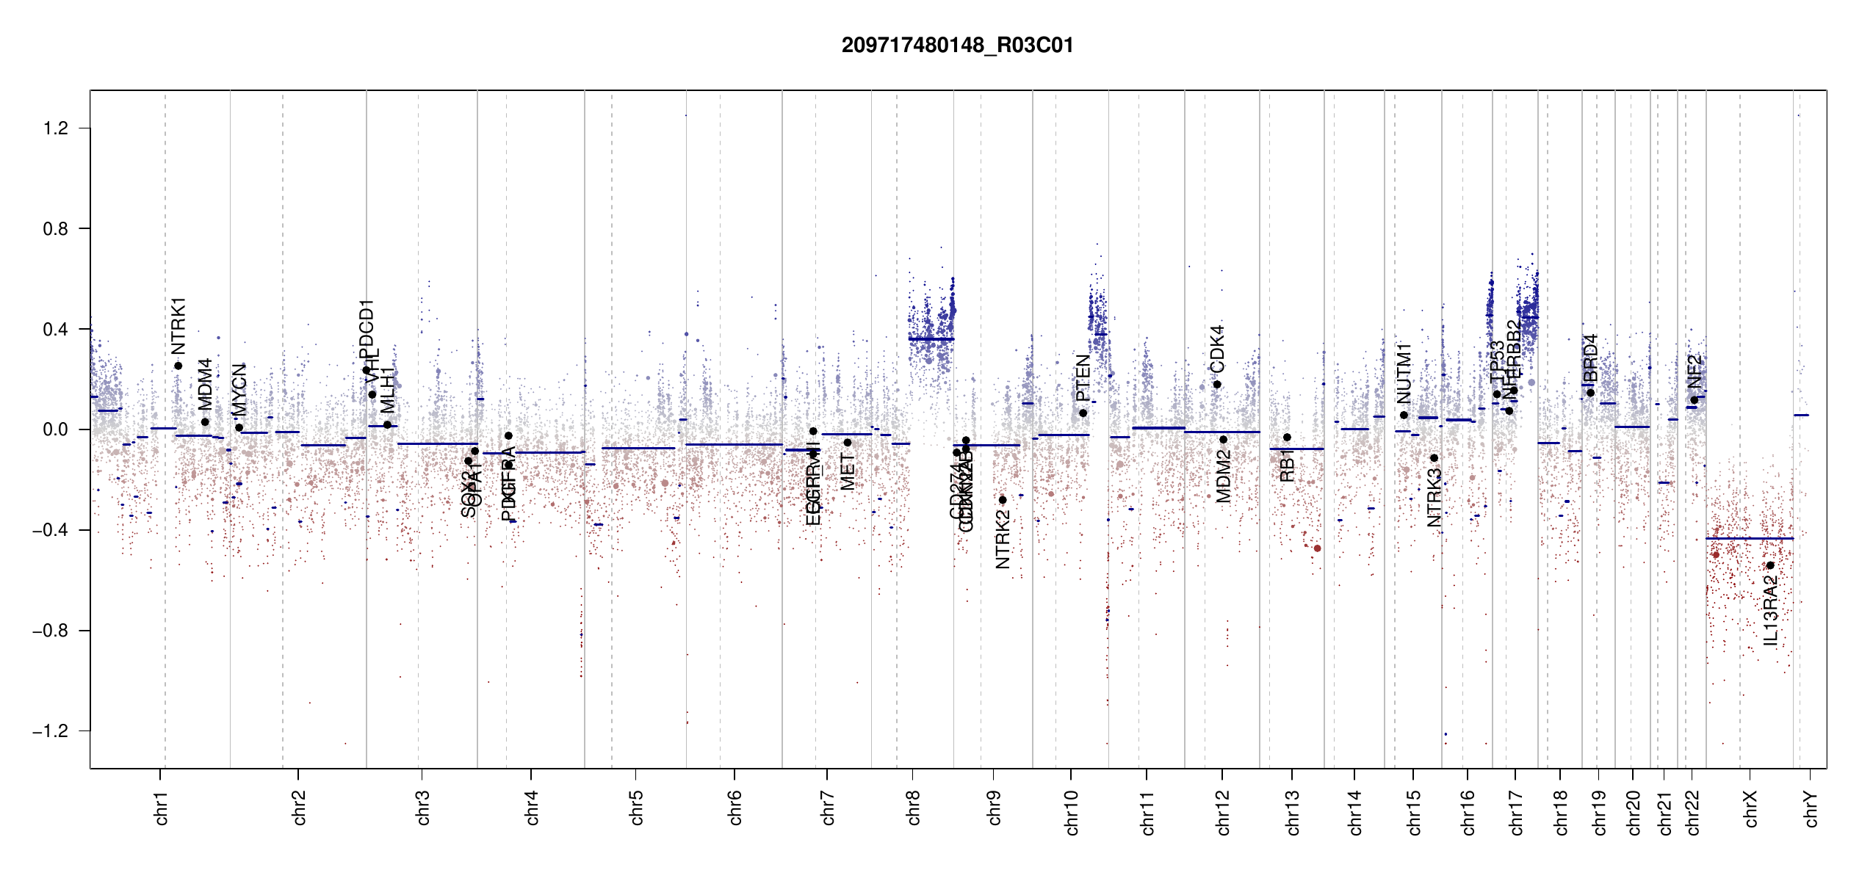This screenshot has width=1873, height=881.
Task: Click the MET gene label
Action: 848,472
